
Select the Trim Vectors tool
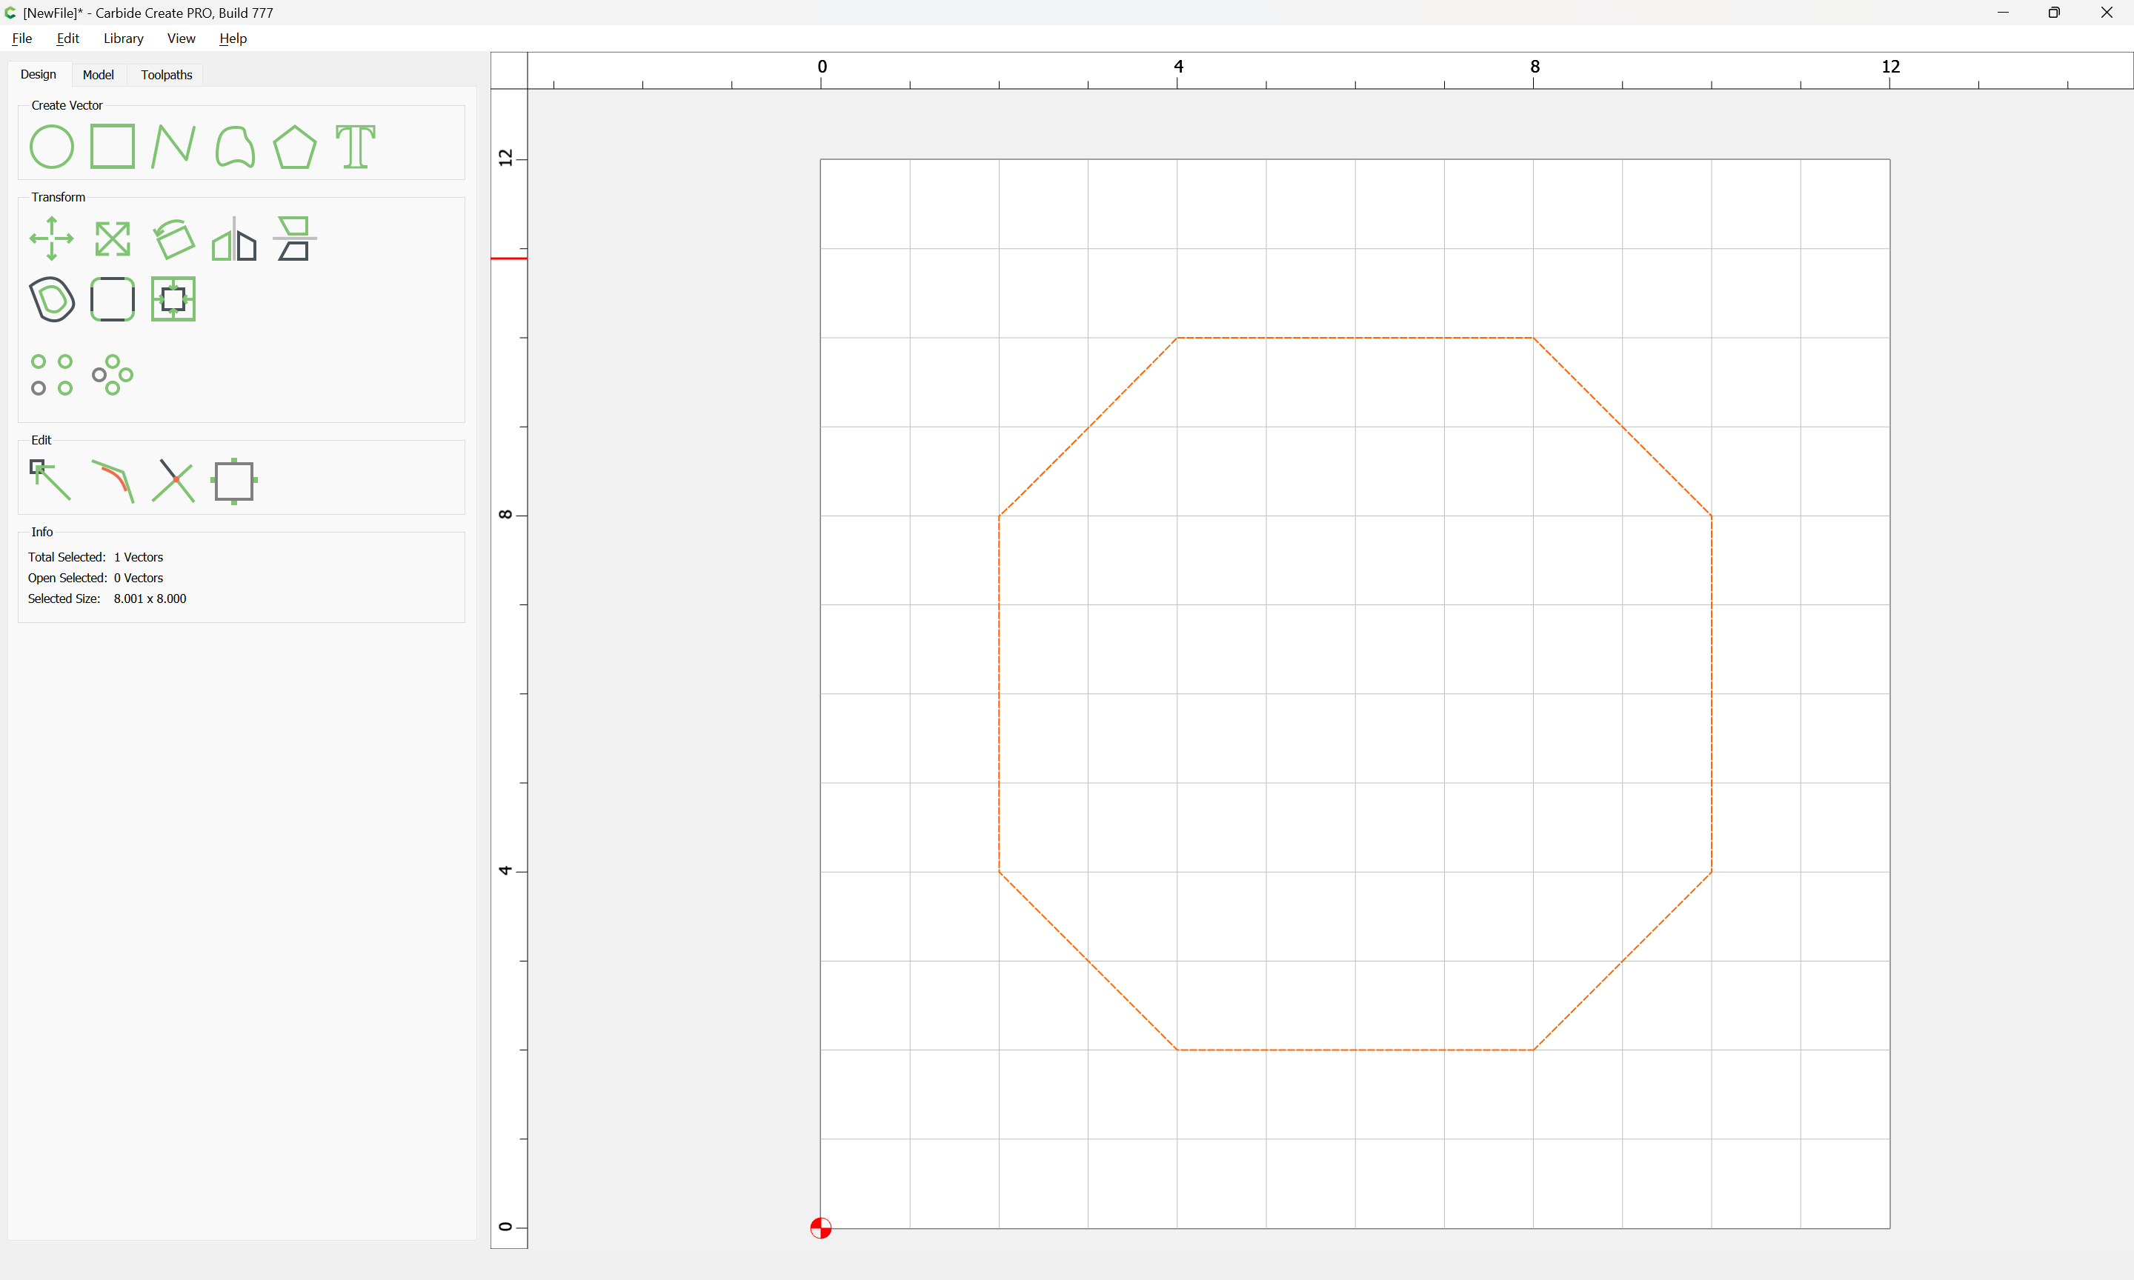(x=173, y=481)
